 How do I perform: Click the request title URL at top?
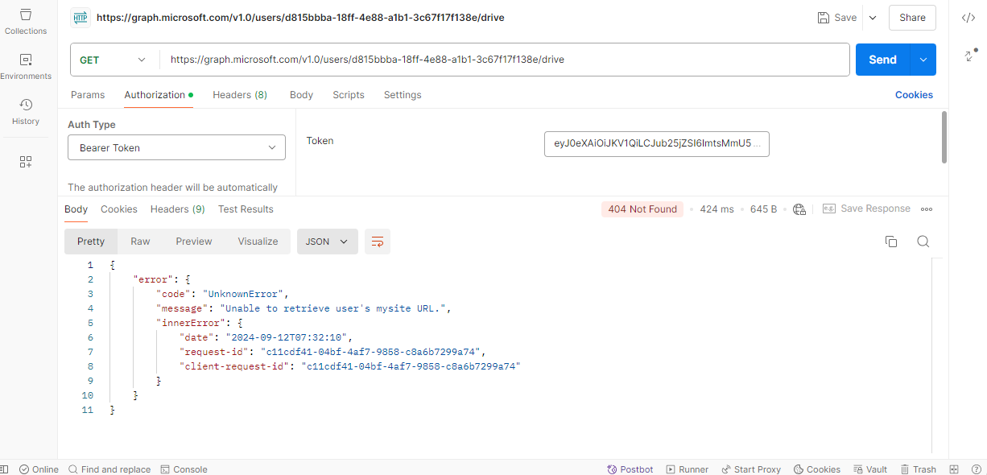click(x=300, y=18)
